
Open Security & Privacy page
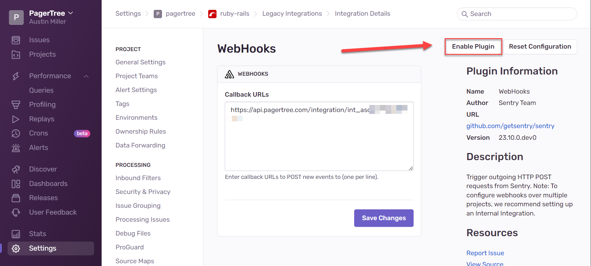(x=143, y=192)
